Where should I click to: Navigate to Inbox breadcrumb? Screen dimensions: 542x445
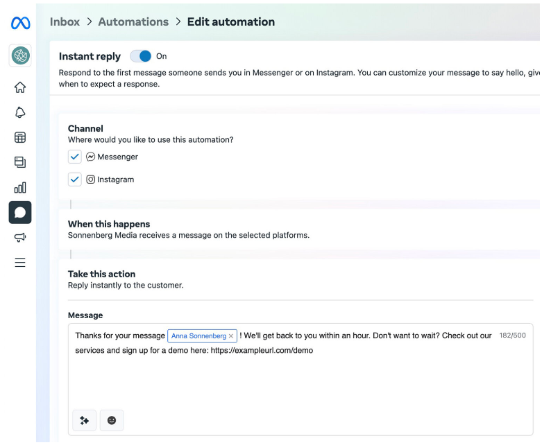pos(65,22)
